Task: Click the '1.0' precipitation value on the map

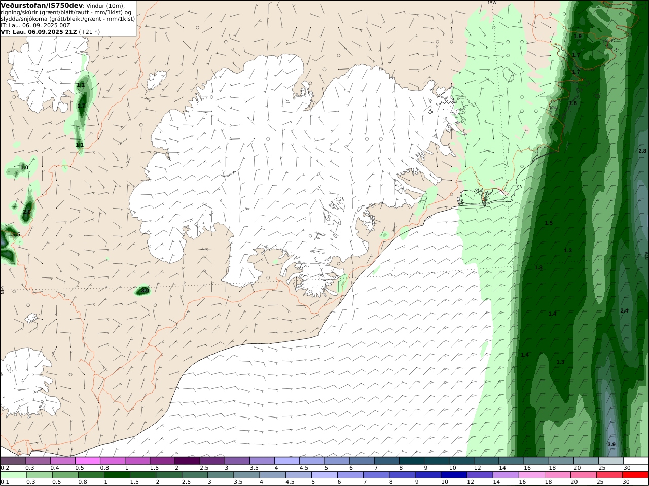Action: pos(24,167)
